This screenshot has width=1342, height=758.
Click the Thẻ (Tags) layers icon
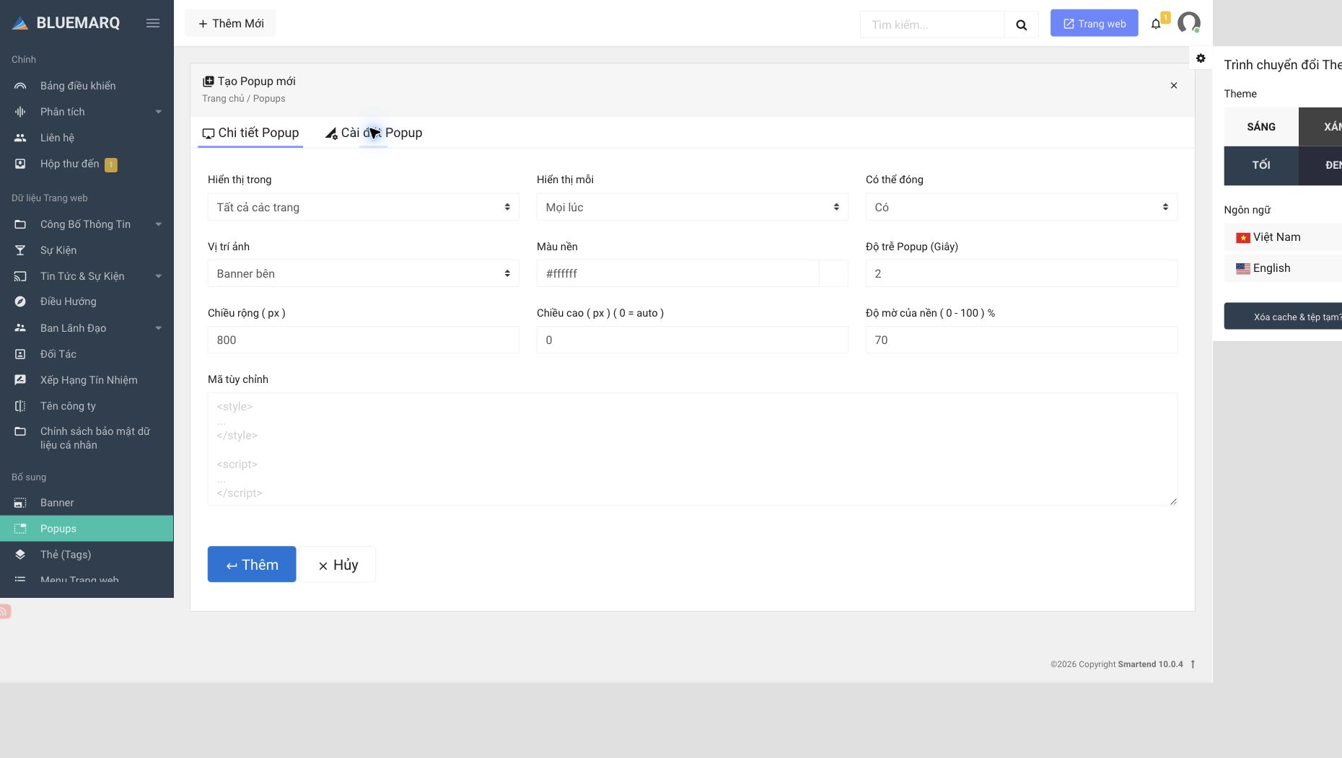[x=20, y=555]
